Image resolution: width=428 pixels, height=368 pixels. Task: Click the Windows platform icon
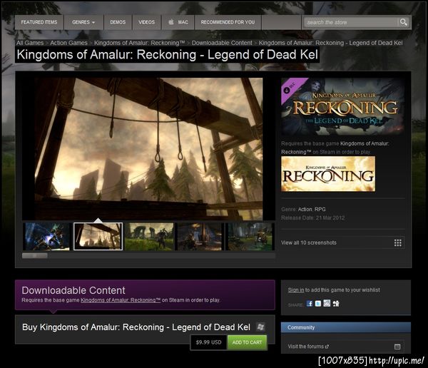click(x=260, y=327)
